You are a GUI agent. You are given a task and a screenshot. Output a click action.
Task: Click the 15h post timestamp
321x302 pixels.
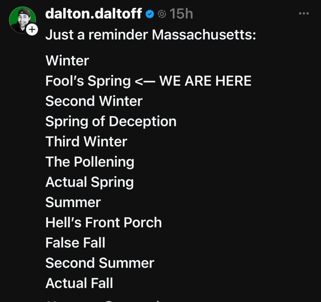tap(181, 14)
